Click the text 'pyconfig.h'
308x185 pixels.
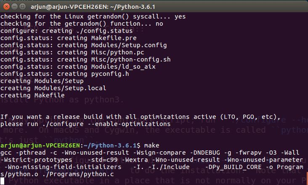(110, 74)
